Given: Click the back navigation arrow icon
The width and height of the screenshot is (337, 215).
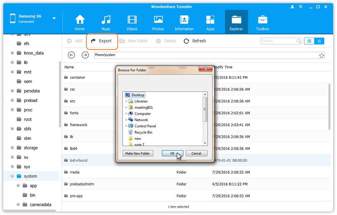Looking at the screenshot, I should 71,55.
